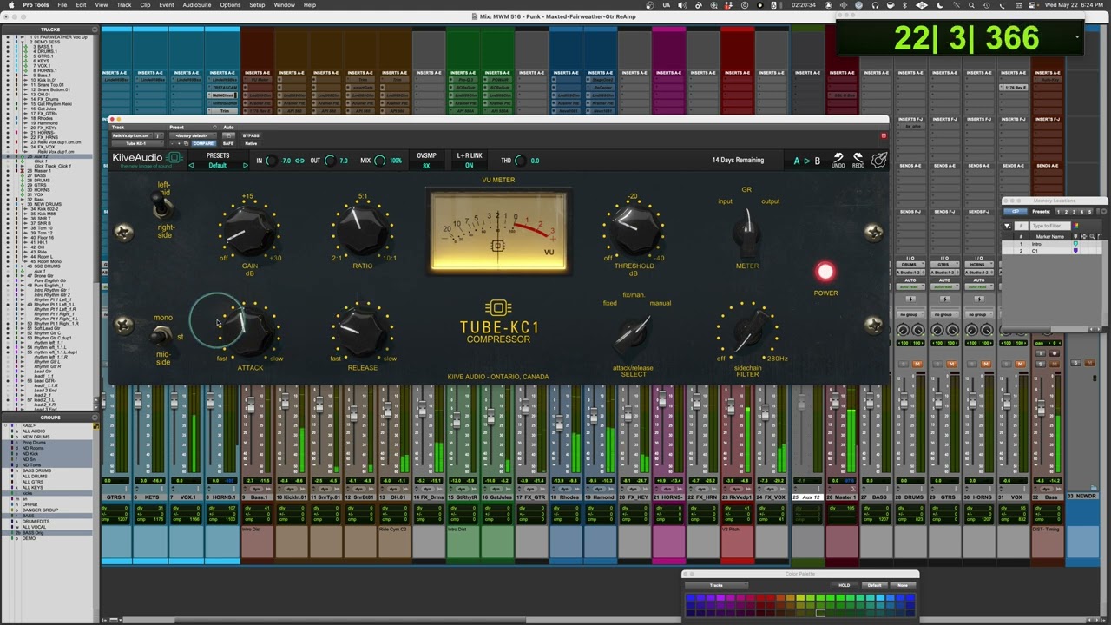Screen dimensions: 1111x625
Task: Click the Native button in plugin header
Action: (252, 143)
